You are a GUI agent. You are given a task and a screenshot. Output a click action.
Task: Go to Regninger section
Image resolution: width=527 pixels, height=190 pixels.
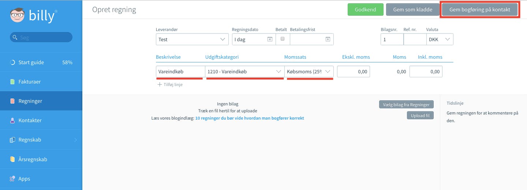41,101
